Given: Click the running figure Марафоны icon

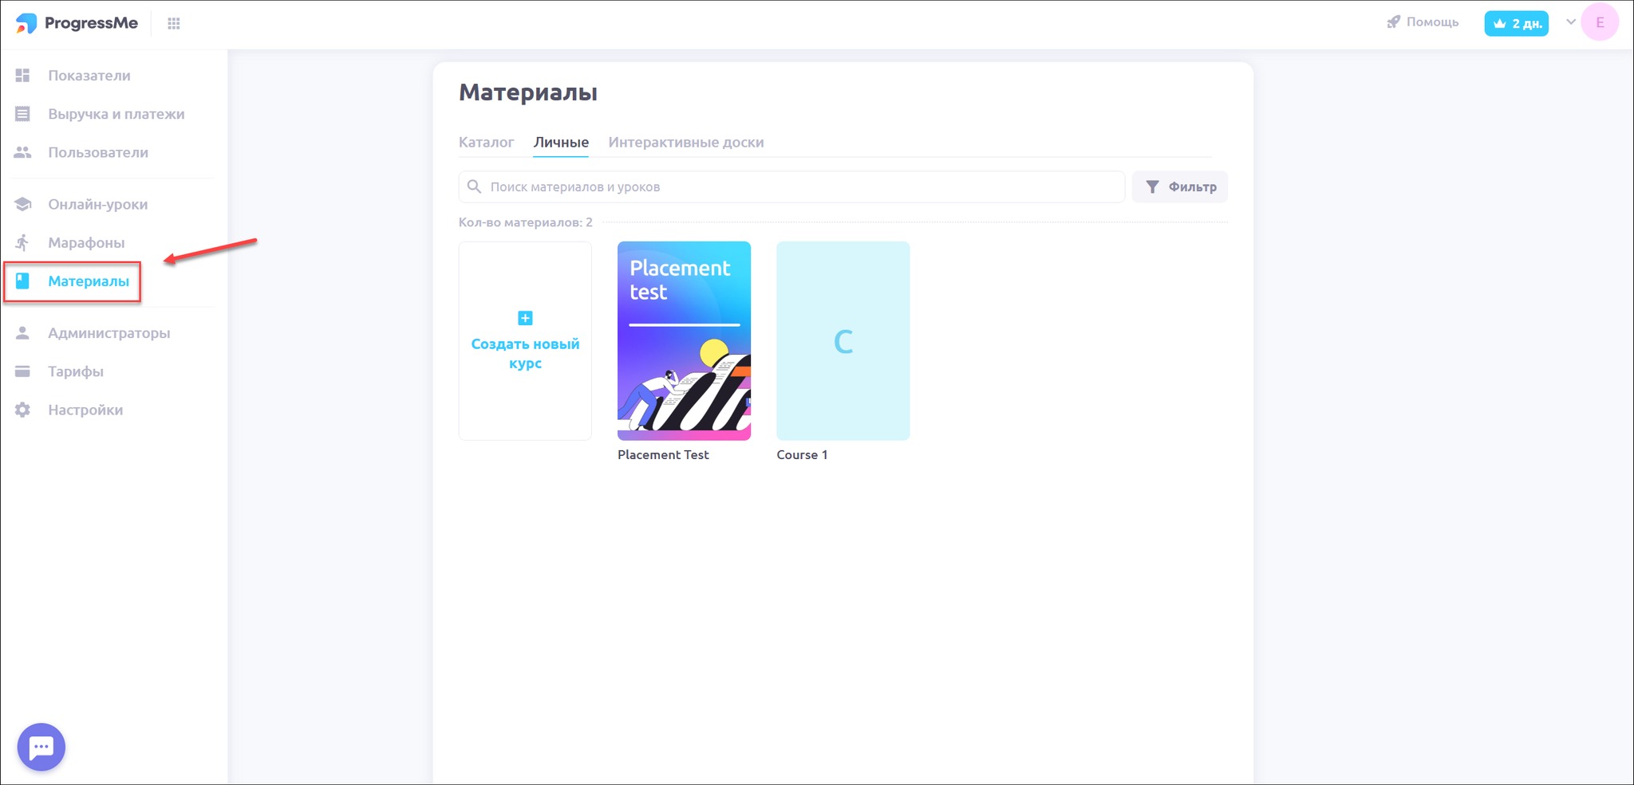Looking at the screenshot, I should point(22,242).
